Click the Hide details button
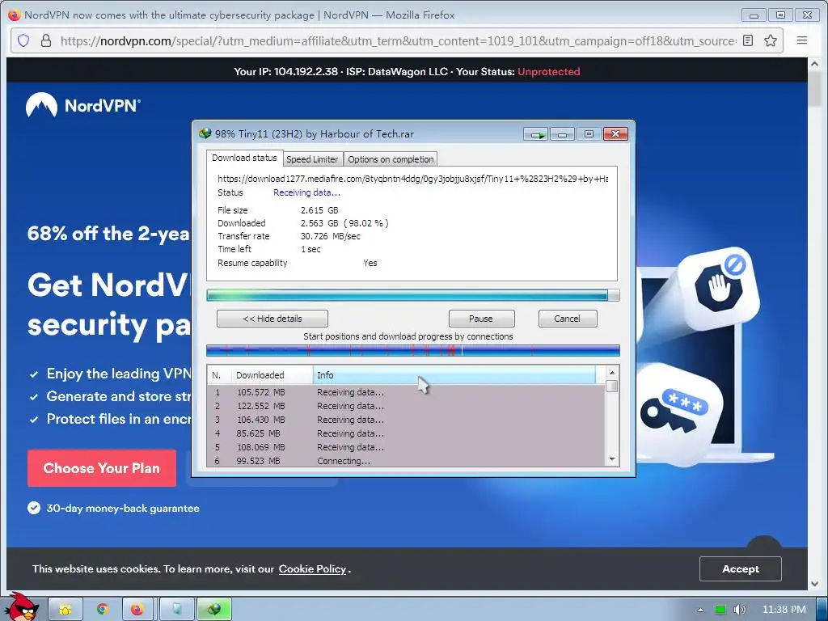828x621 pixels. click(272, 319)
